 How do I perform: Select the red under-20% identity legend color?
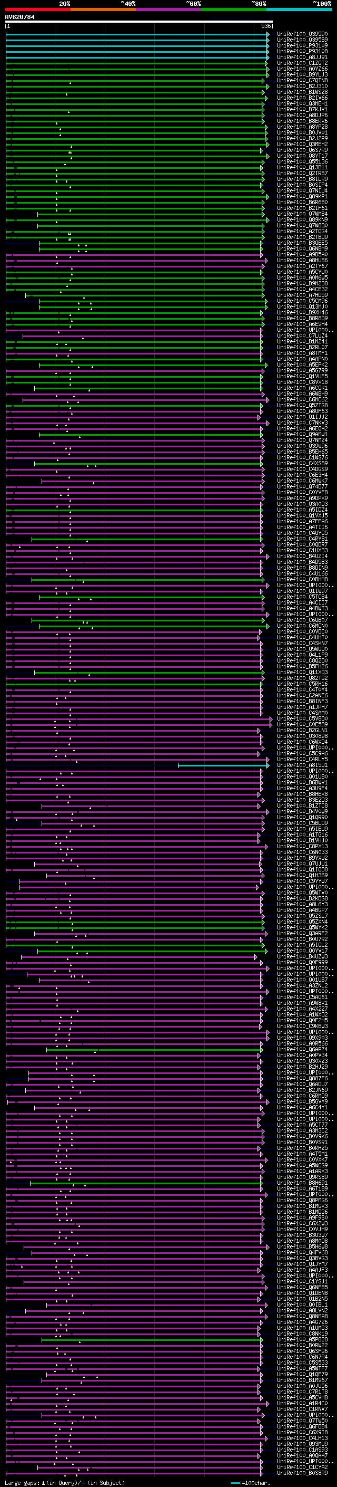click(38, 9)
